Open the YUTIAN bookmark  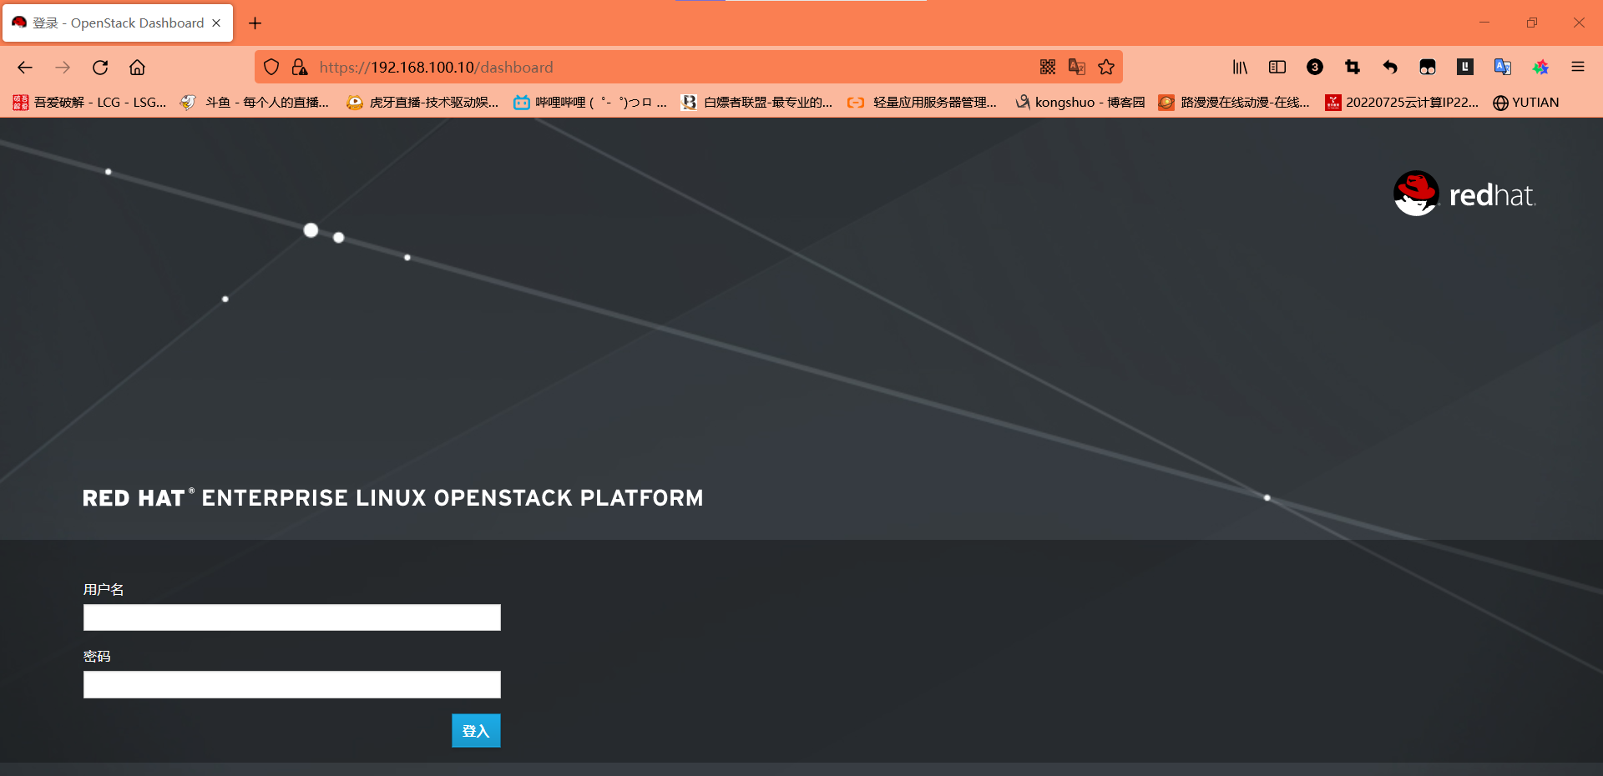(x=1526, y=103)
